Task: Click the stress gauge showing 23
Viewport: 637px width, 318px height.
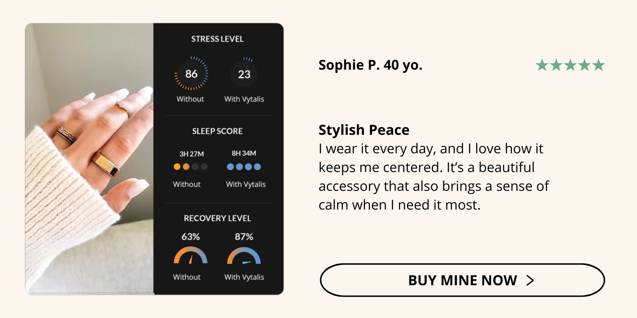Action: point(244,73)
